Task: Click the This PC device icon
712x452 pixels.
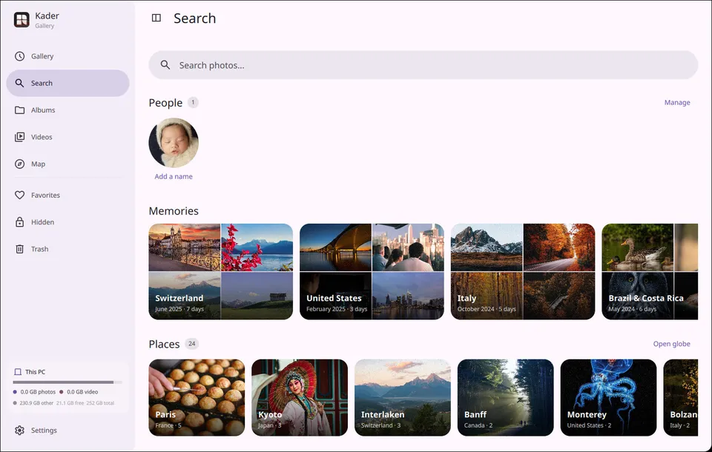Action: [18, 372]
